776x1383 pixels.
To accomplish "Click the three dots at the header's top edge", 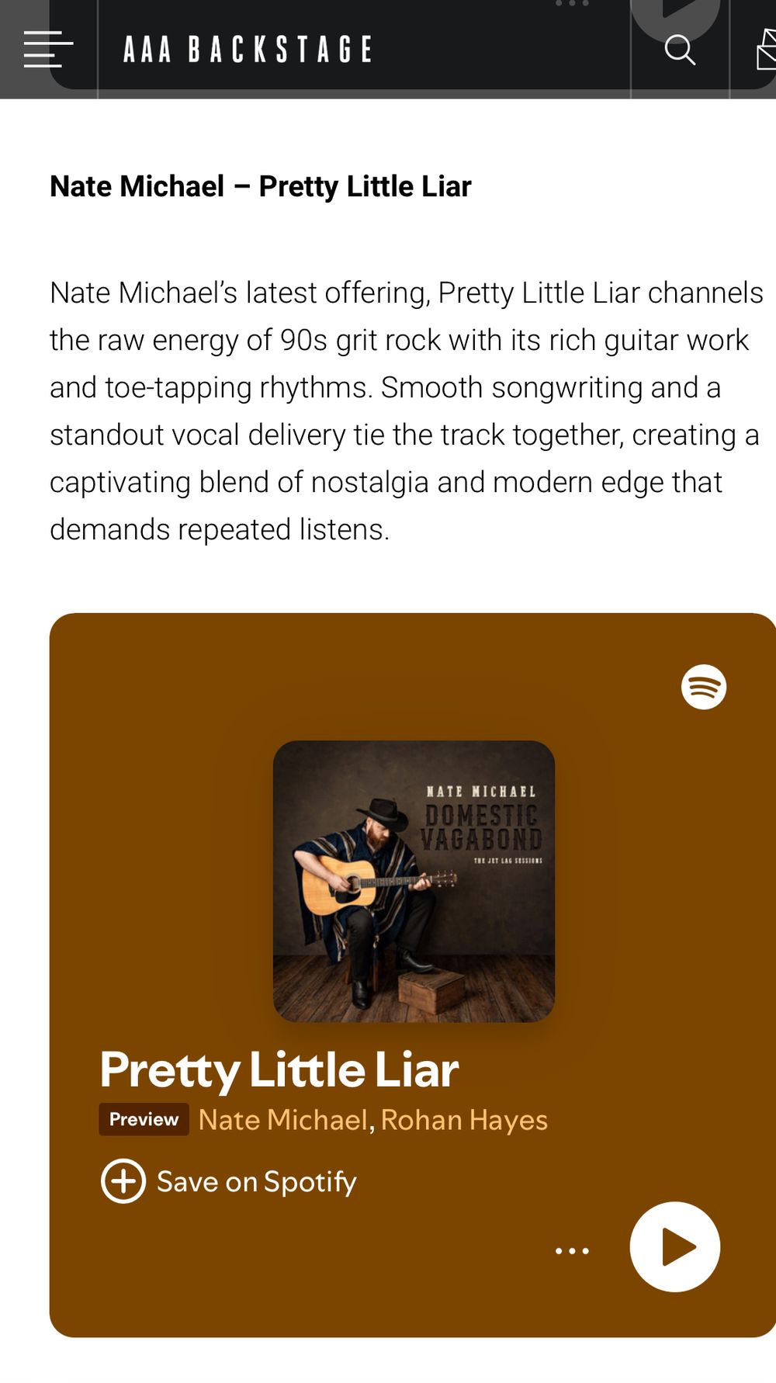I will click(572, 4).
